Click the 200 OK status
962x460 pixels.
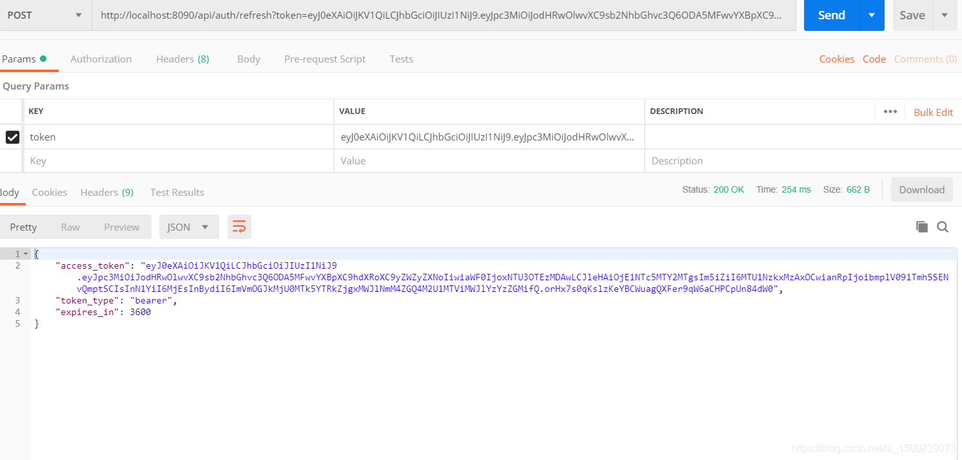tap(729, 189)
